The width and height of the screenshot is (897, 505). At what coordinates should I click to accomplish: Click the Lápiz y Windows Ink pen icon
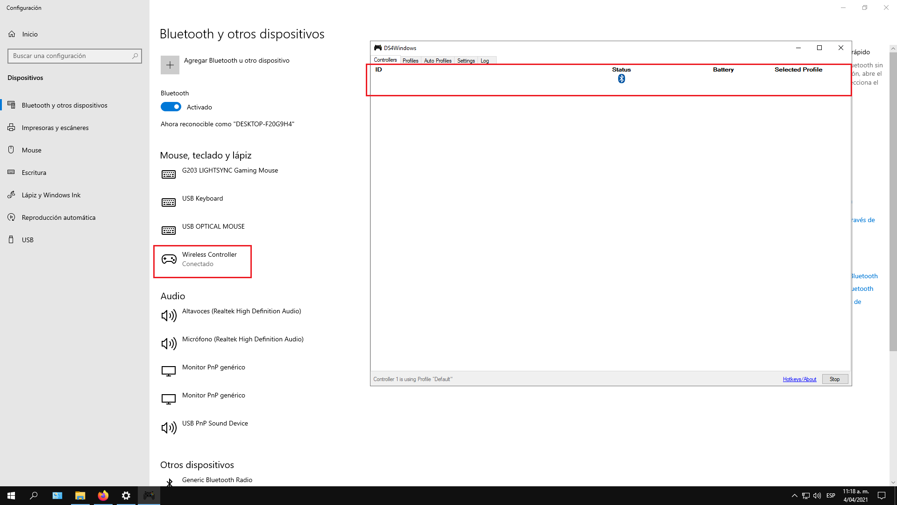tap(11, 195)
